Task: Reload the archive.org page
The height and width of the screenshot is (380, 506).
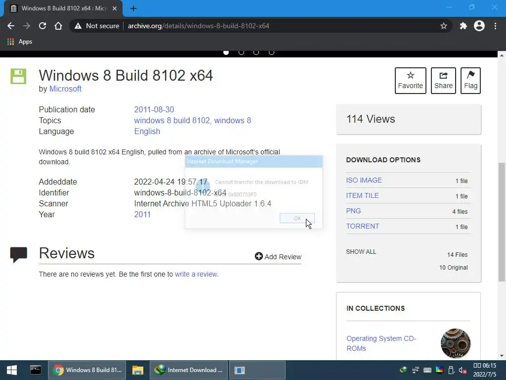Action: click(42, 26)
